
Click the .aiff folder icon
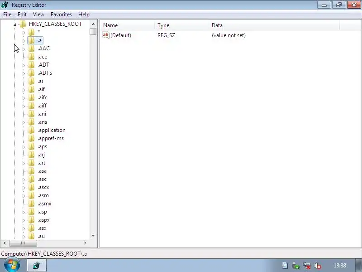tap(31, 106)
